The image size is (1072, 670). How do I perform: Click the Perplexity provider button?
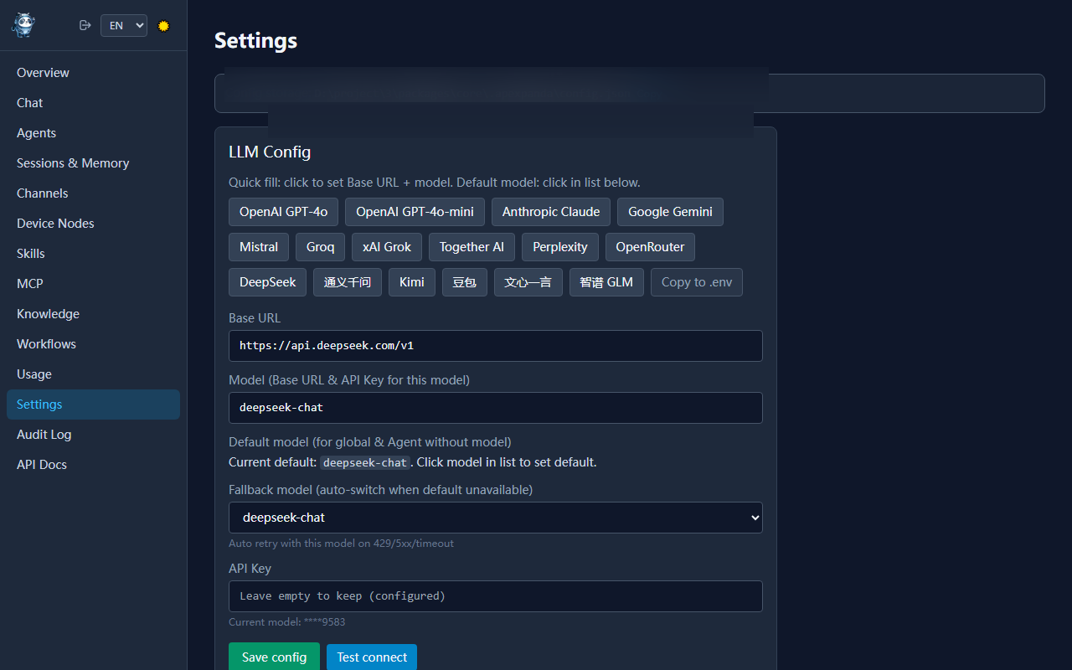tap(560, 247)
